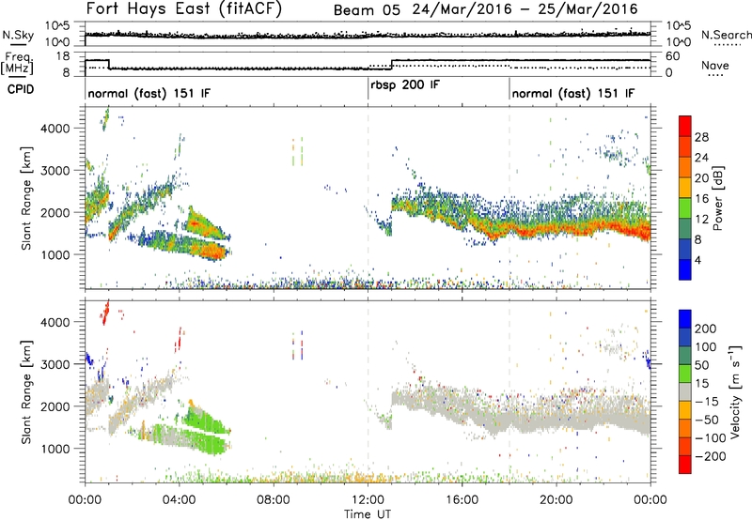This screenshot has width=752, height=520.
Task: Click the blue top segment of Velocity colorbar
Action: pos(685,318)
